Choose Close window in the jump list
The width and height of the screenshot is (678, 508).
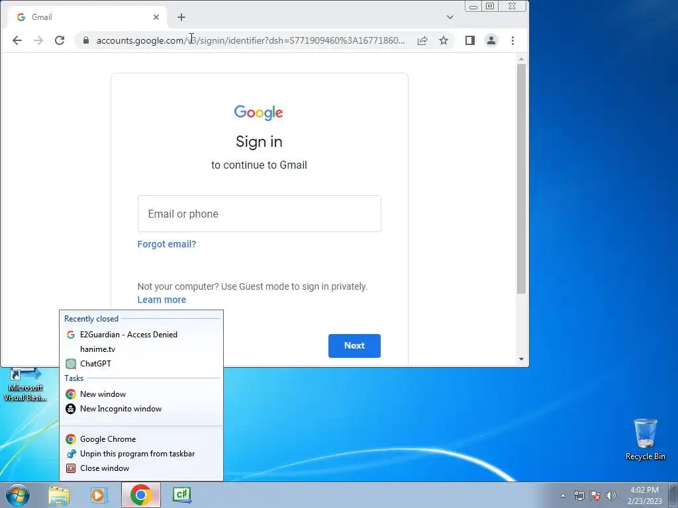tap(142, 468)
